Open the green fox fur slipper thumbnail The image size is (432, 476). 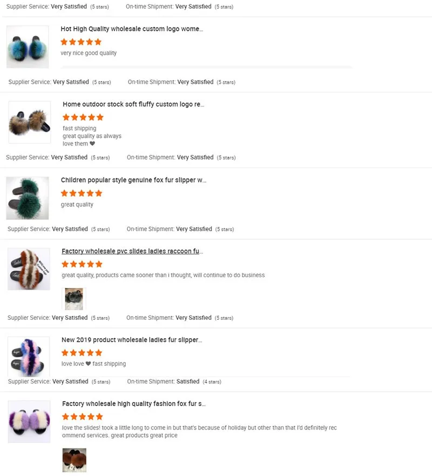28,198
